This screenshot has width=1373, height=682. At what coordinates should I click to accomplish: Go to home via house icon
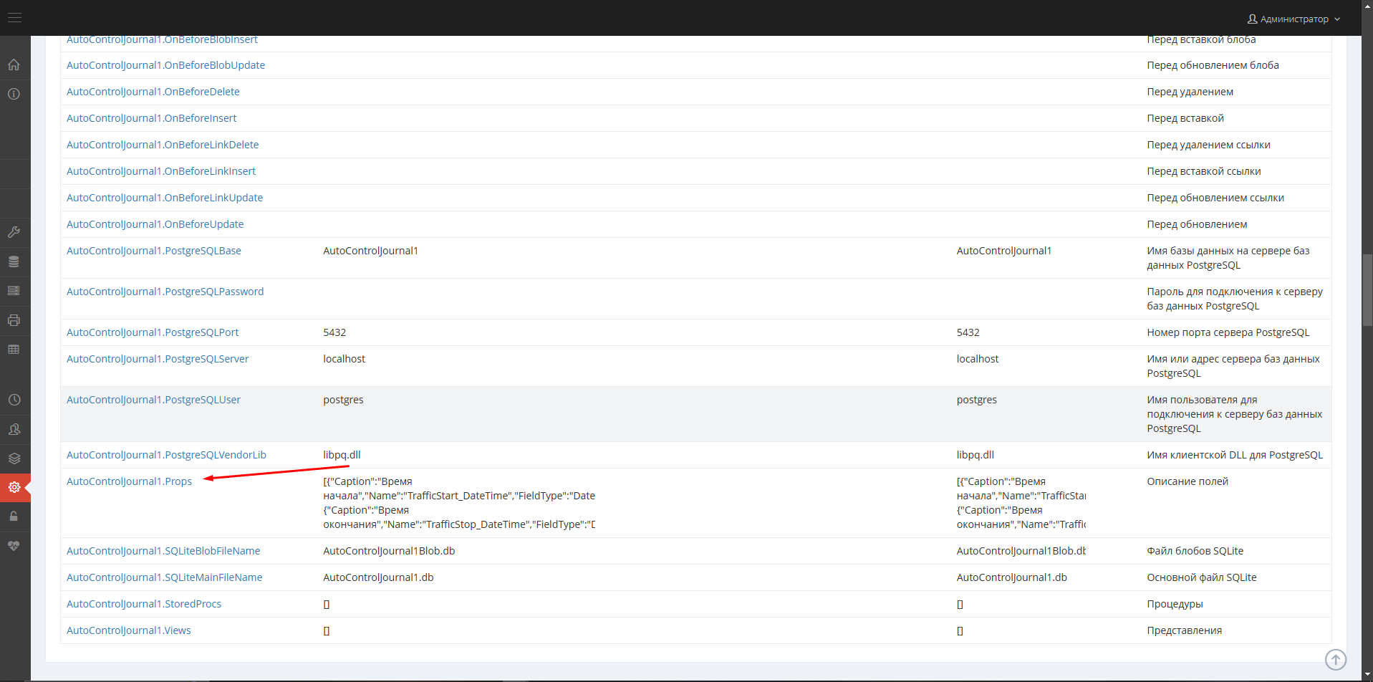[14, 65]
